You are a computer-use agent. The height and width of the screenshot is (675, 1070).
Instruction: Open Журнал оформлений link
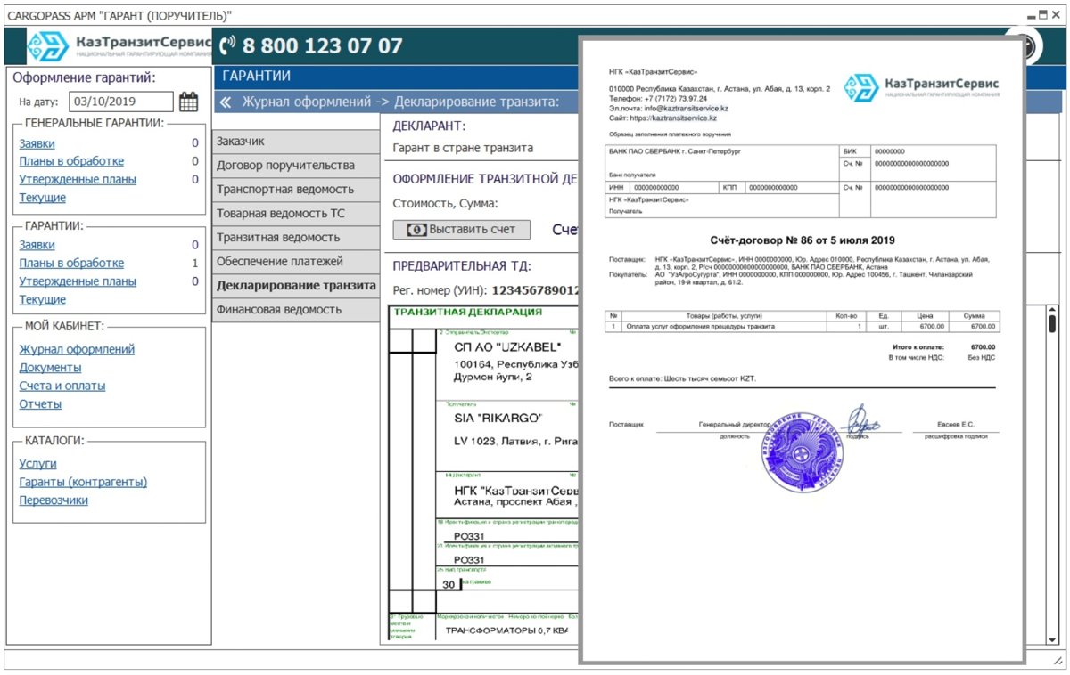(77, 349)
